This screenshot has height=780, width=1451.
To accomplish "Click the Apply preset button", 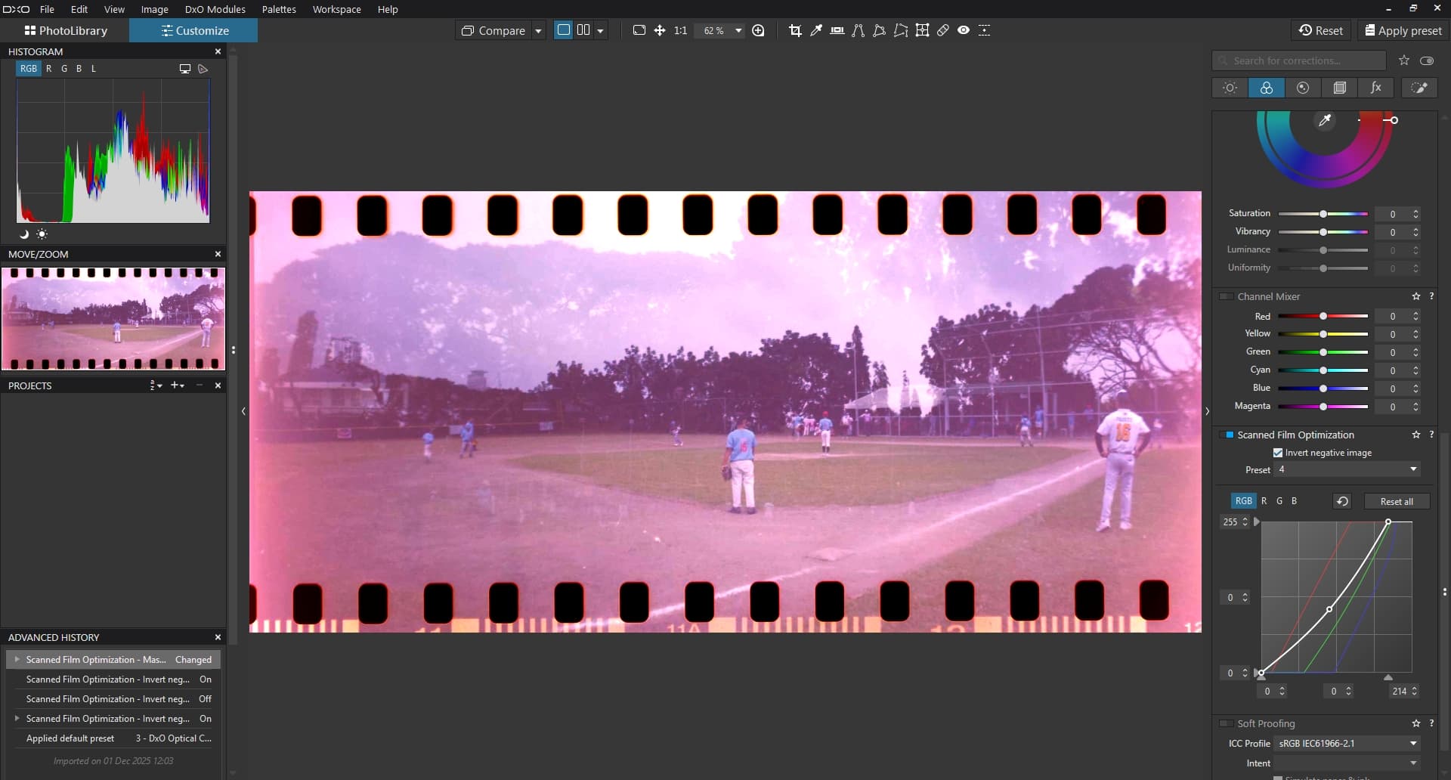I will pyautogui.click(x=1403, y=30).
